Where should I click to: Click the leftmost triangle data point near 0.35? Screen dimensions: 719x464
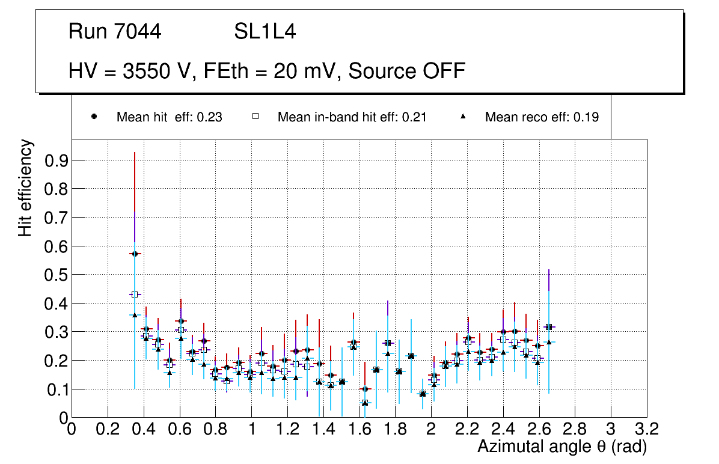(135, 315)
